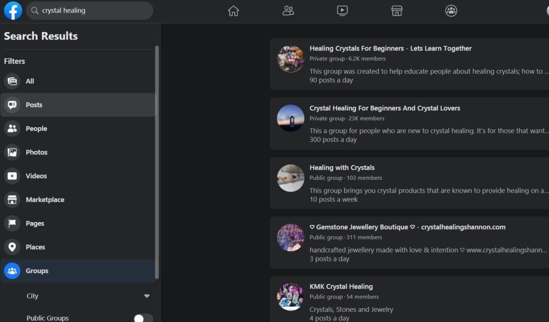
Task: Open the Watch video icon
Action: point(342,11)
